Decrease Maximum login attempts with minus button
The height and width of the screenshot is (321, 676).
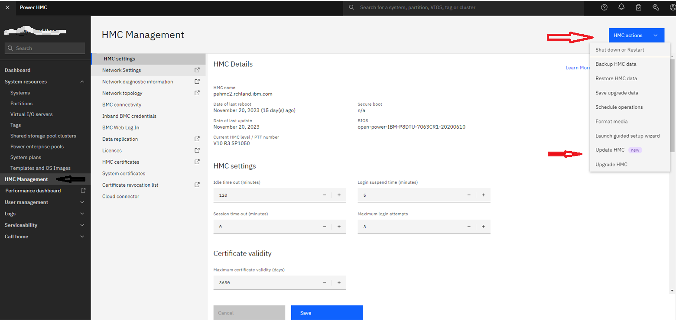point(469,227)
